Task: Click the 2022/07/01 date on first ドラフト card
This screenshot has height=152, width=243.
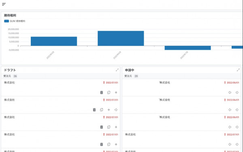Action: tap(112, 83)
